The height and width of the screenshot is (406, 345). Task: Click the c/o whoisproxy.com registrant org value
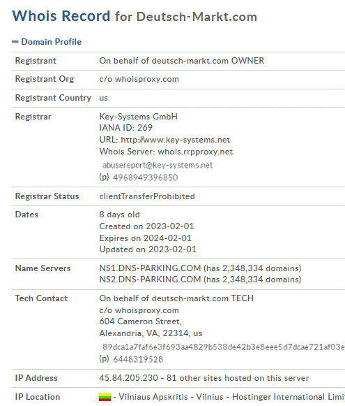[x=139, y=79]
